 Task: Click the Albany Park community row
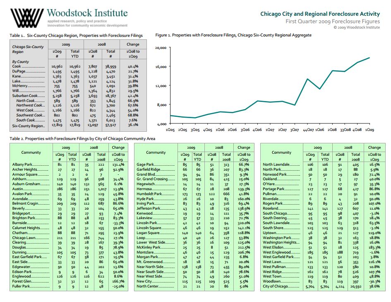point(69,164)
